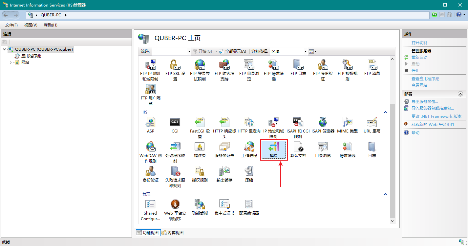The height and width of the screenshot is (246, 468).
Task: Collapse the IIS group section
Action: click(385, 112)
